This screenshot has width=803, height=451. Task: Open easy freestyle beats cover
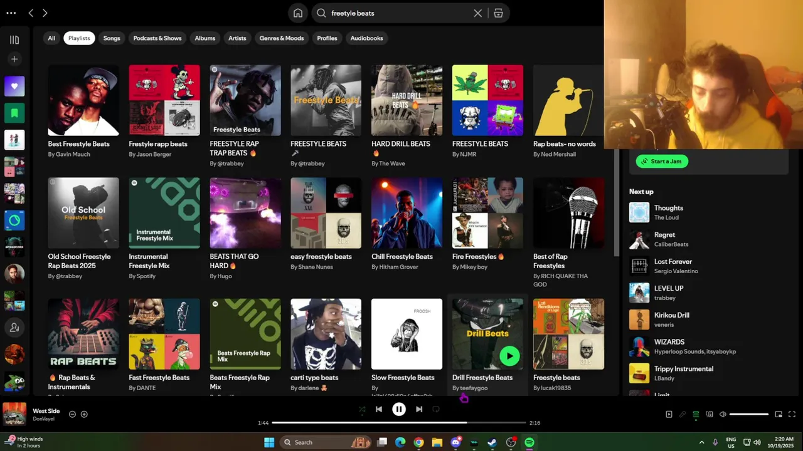pos(326,213)
